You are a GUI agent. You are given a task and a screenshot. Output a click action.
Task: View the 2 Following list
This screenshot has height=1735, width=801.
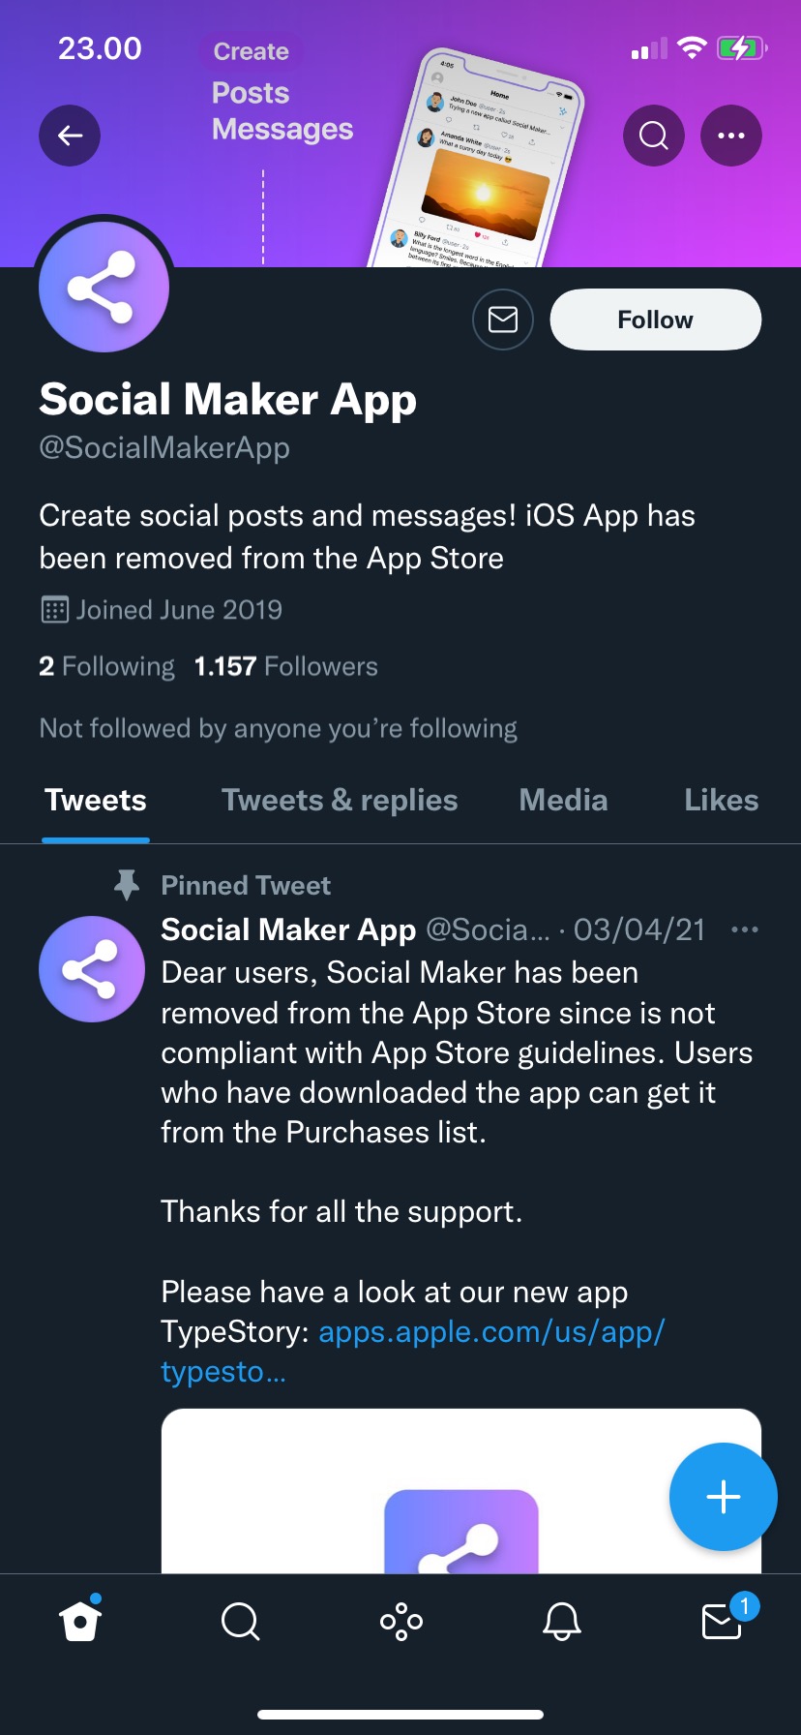(106, 666)
